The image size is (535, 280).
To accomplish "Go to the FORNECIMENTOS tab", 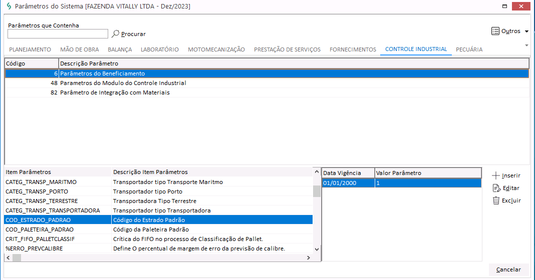I will tap(353, 49).
